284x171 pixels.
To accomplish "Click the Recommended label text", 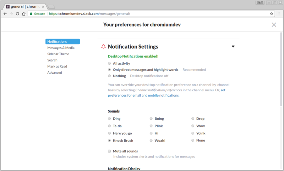I will pos(194,69).
